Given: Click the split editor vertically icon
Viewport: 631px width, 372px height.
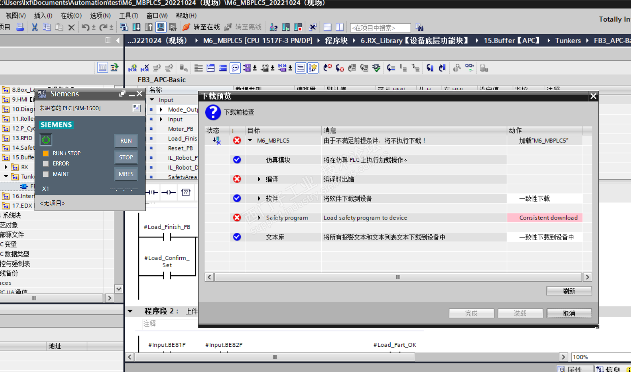Looking at the screenshot, I should coord(340,27).
